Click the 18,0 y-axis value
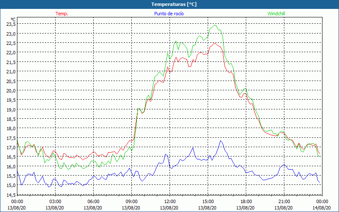339x212 pixels. pos(11,128)
